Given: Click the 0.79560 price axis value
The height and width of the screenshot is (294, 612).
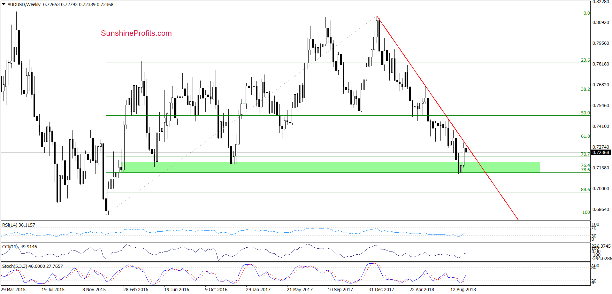Looking at the screenshot, I should 601,43.
